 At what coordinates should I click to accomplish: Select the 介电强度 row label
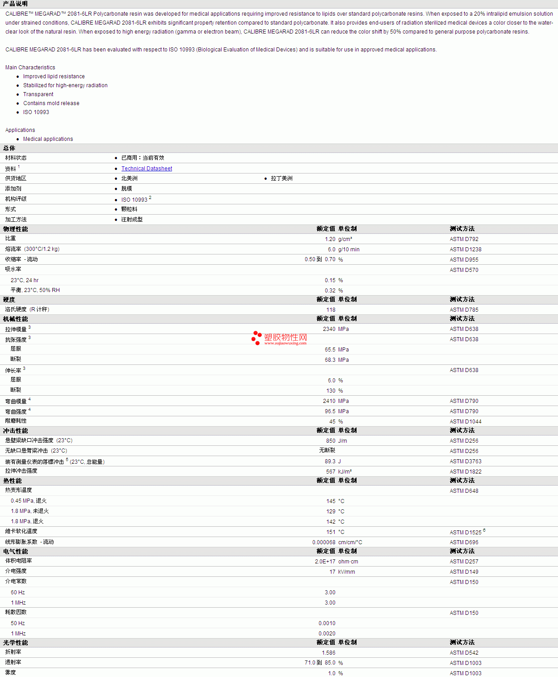point(16,571)
